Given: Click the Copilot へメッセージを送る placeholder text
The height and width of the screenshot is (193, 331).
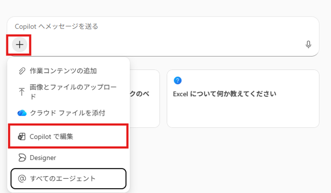Looking at the screenshot, I should tap(56, 27).
